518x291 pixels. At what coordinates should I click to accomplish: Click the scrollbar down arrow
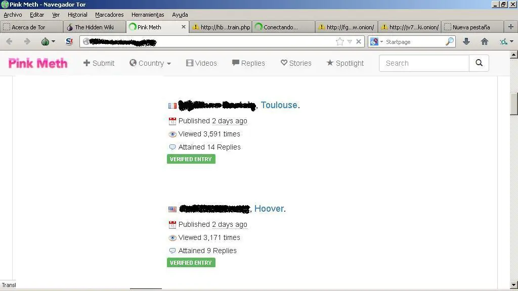pyautogui.click(x=514, y=285)
